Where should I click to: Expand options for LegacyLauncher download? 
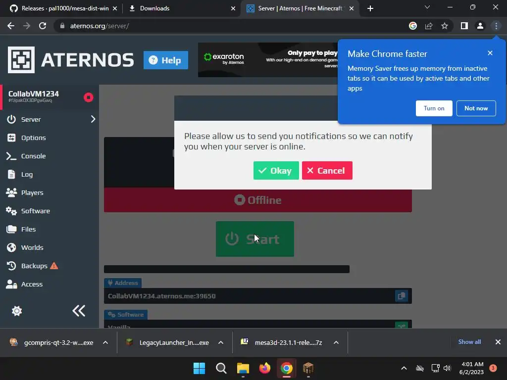point(221,342)
